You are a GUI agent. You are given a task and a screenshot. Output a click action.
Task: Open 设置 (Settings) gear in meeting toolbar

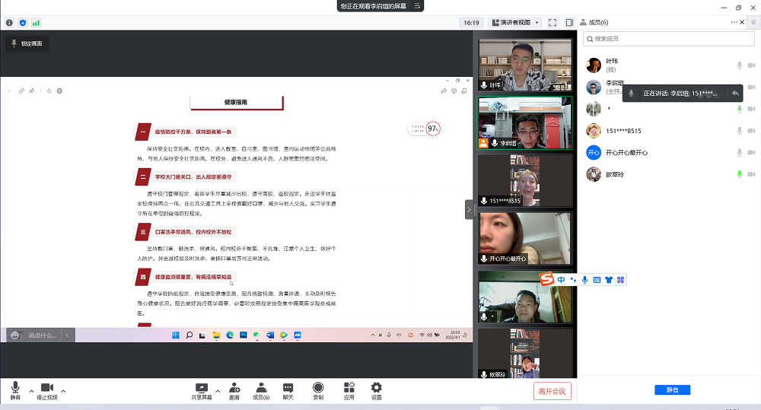coord(376,390)
